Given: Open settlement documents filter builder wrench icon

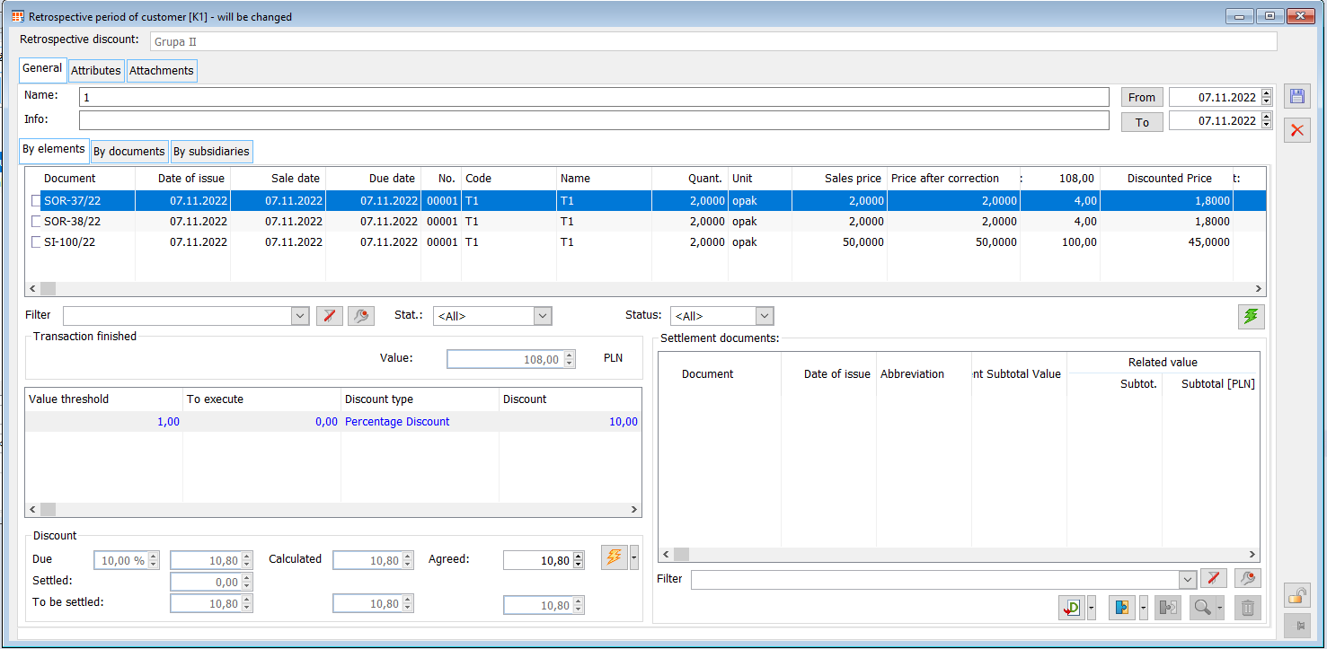Looking at the screenshot, I should [1247, 579].
